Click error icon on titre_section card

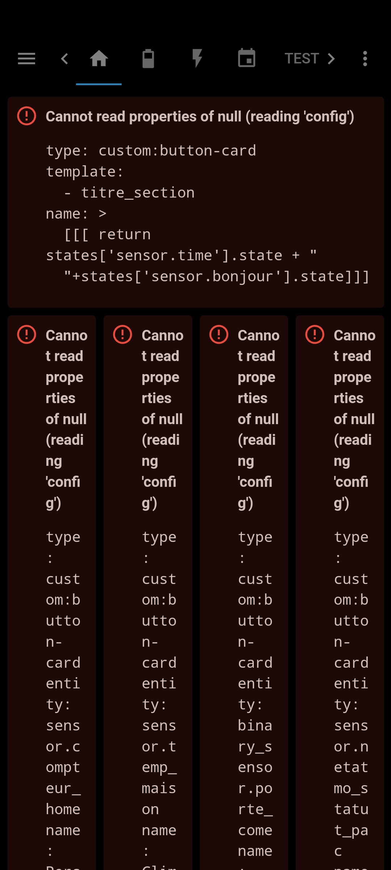tap(26, 116)
